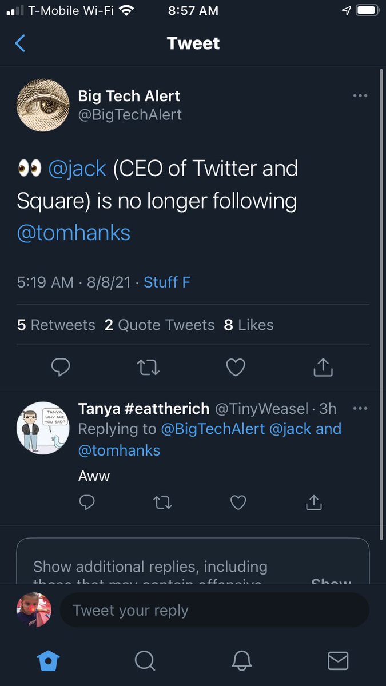Screen dimensions: 386x686
Task: Open more options on Tanya's reply
Action: (360, 409)
